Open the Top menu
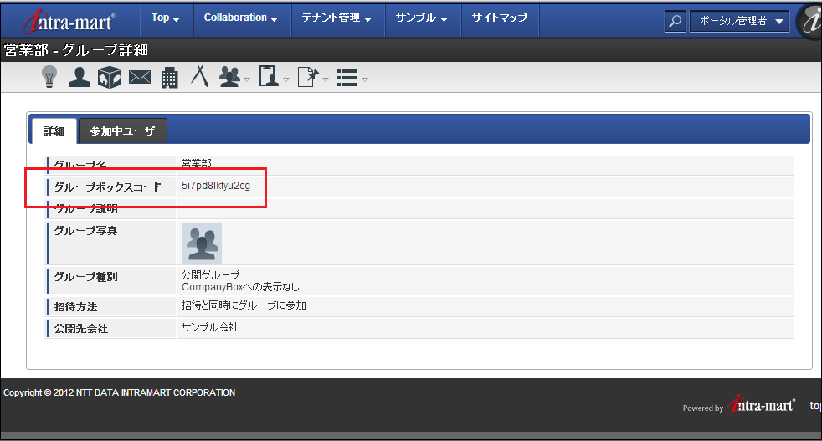The image size is (822, 441). 165,18
